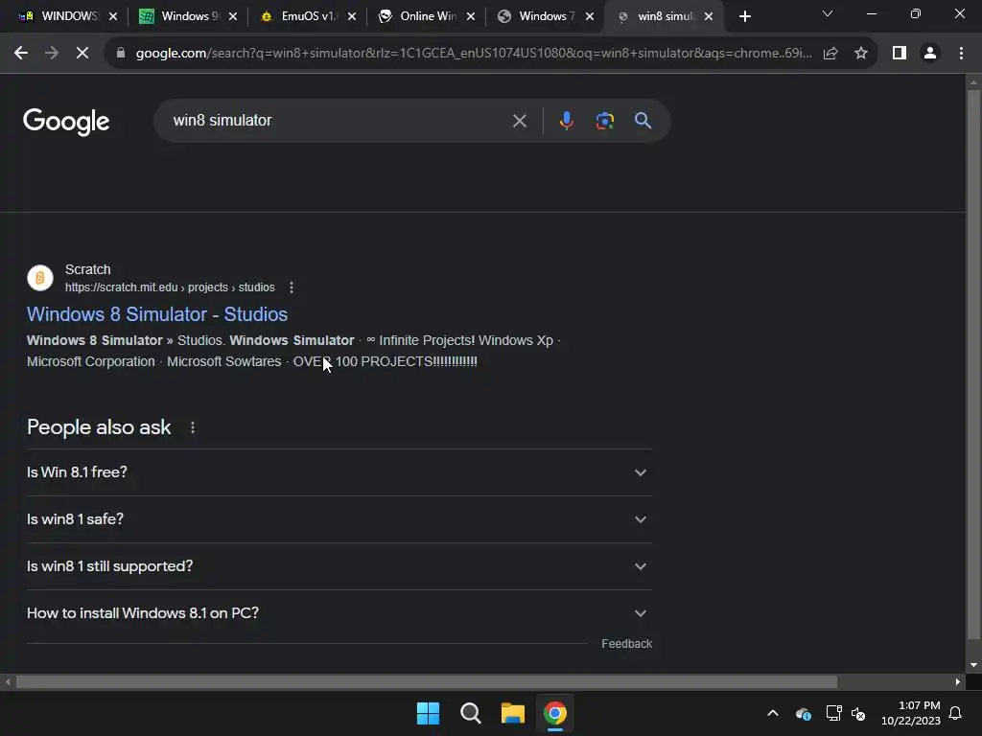Open the Google logo homepage

[66, 122]
